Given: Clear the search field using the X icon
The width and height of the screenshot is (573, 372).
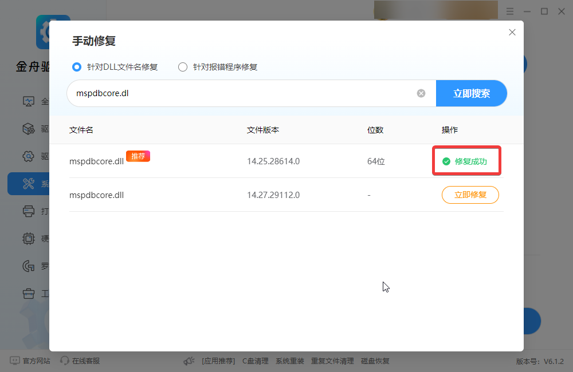Looking at the screenshot, I should 421,93.
